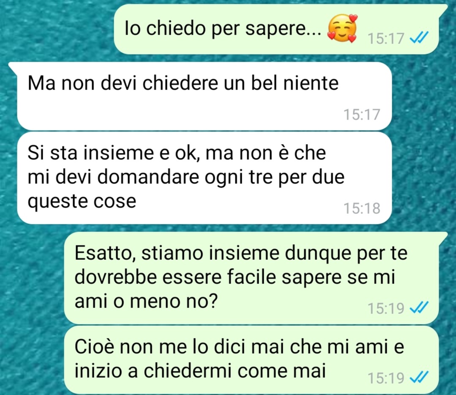Click the 15:18 timestamp
Viewport: 456px width, 395px height.
362,208
